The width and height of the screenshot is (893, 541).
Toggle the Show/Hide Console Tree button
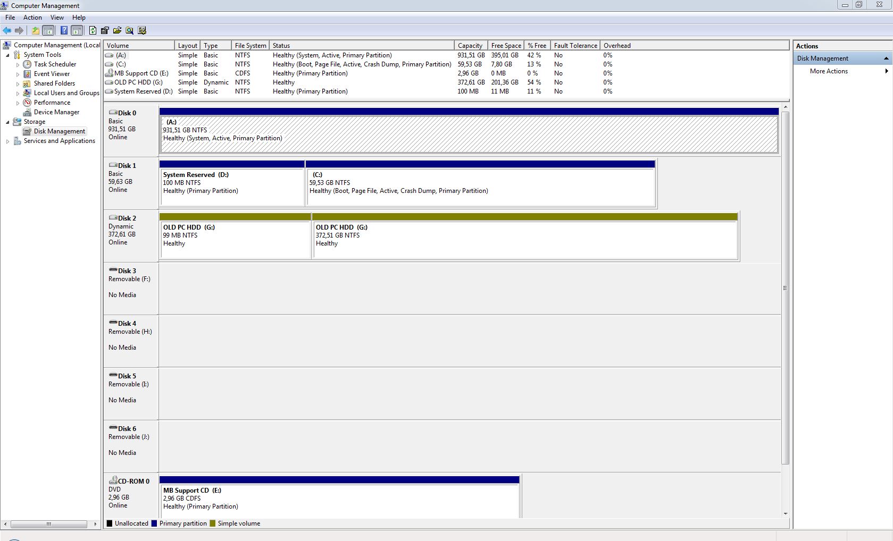coord(48,30)
